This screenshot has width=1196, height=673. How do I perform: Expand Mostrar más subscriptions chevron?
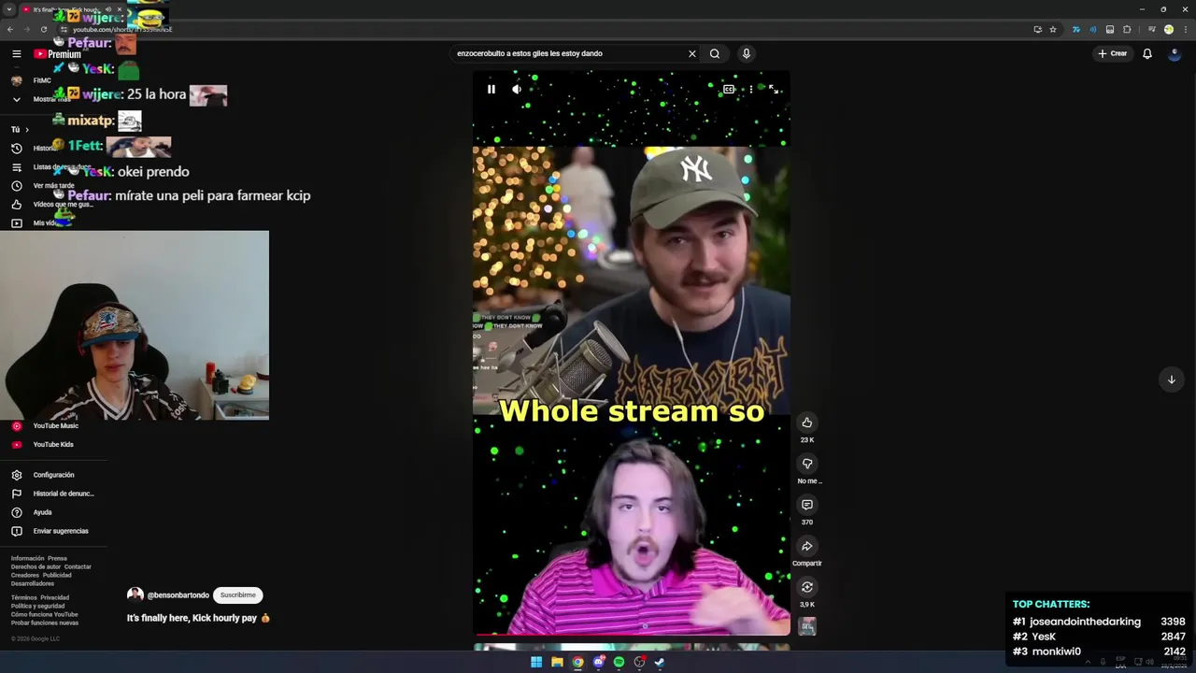click(x=16, y=99)
